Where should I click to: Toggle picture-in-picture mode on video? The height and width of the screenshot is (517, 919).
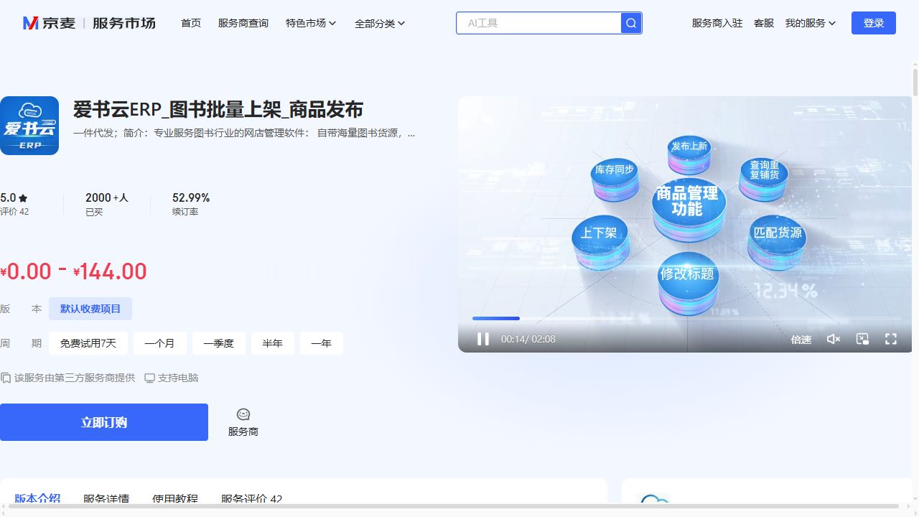863,339
